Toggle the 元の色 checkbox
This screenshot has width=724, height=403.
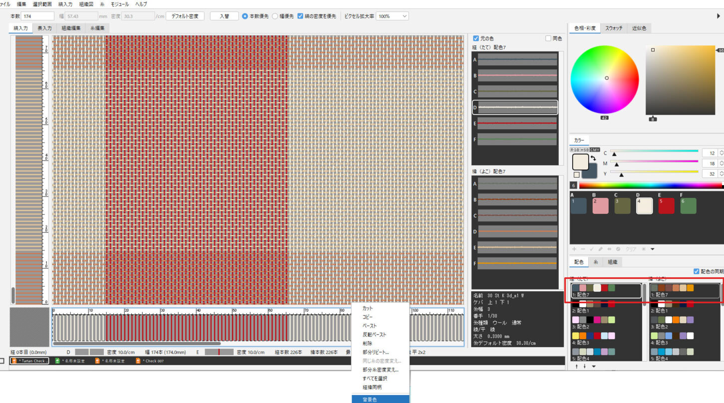(476, 38)
